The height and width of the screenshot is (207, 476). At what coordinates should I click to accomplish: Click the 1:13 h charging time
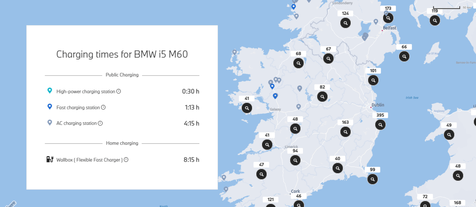click(x=192, y=107)
